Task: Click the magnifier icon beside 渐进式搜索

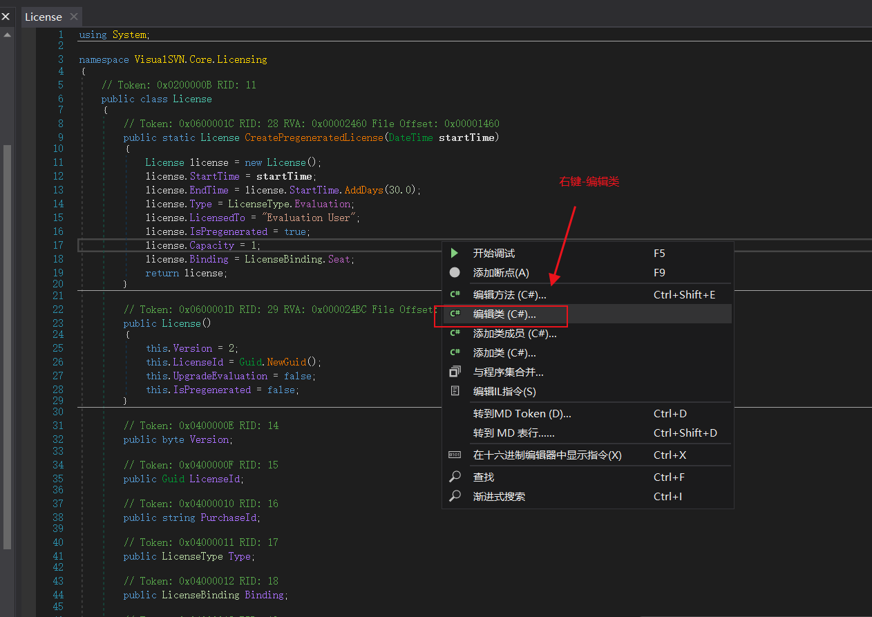Action: click(x=455, y=496)
